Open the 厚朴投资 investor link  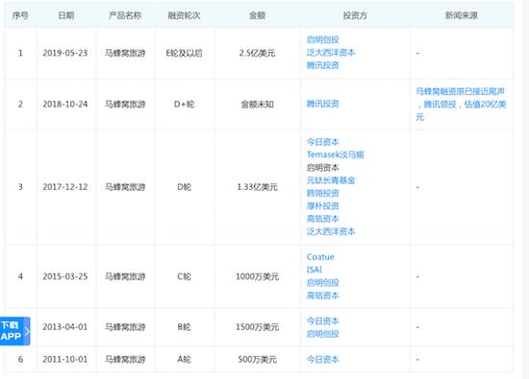point(322,206)
